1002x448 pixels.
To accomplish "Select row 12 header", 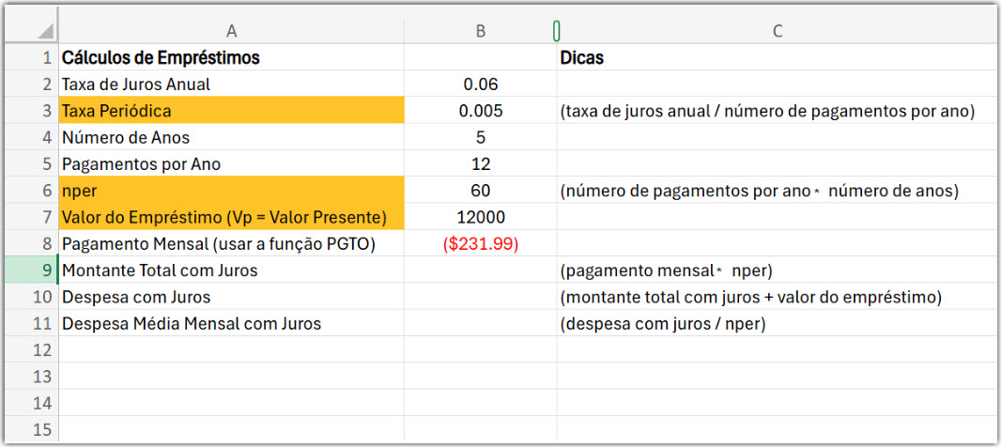I will tap(31, 350).
